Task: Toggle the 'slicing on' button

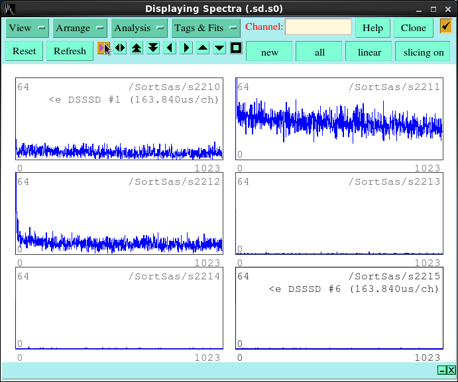Action: click(x=424, y=52)
